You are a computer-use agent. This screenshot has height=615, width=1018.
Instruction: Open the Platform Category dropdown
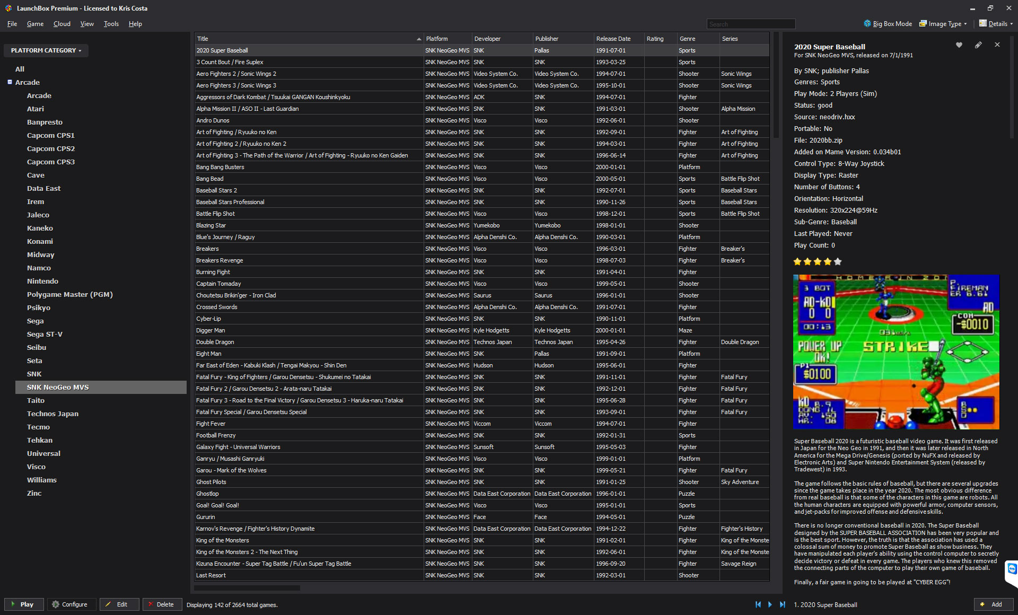click(46, 50)
